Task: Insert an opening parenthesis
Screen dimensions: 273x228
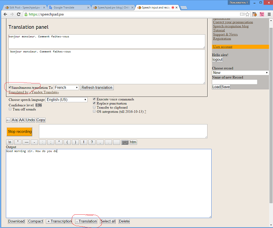Action: click(x=67, y=142)
